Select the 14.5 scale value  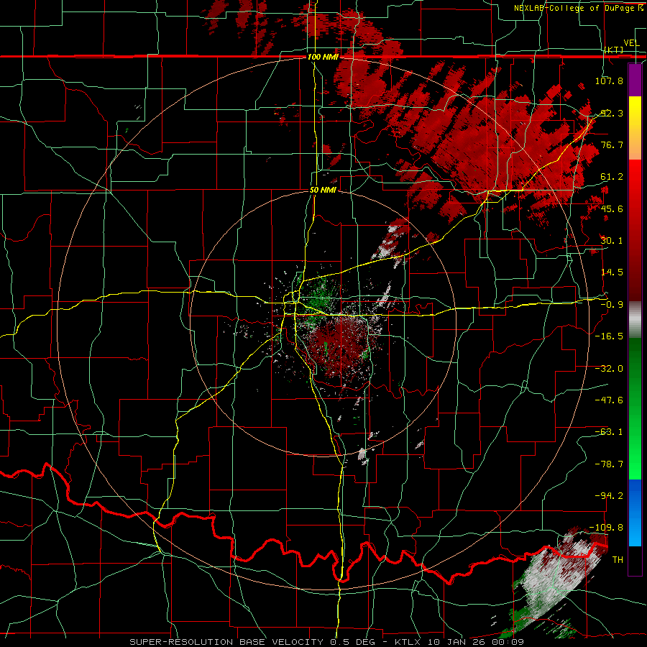pos(612,272)
